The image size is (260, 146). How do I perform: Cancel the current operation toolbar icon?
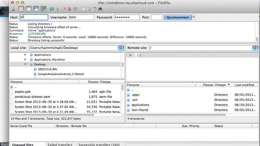[x=64, y=9]
